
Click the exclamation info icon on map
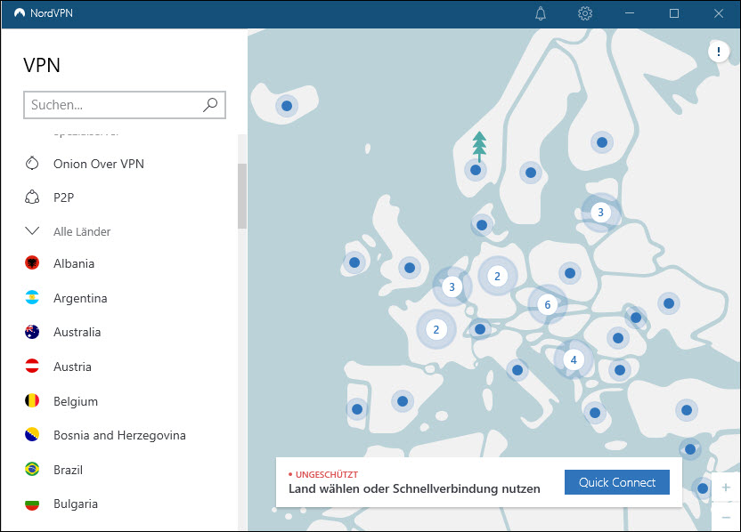tap(718, 52)
